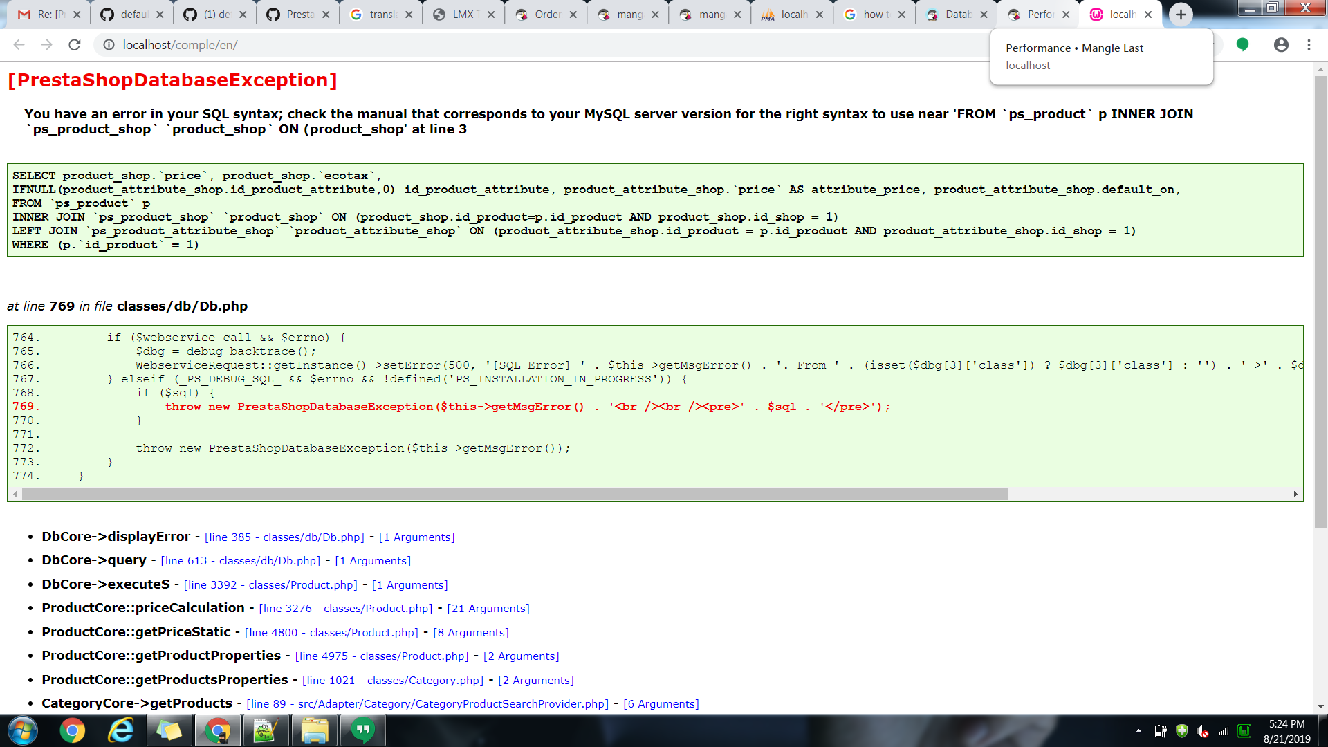Click the user profile avatar icon

tap(1281, 45)
